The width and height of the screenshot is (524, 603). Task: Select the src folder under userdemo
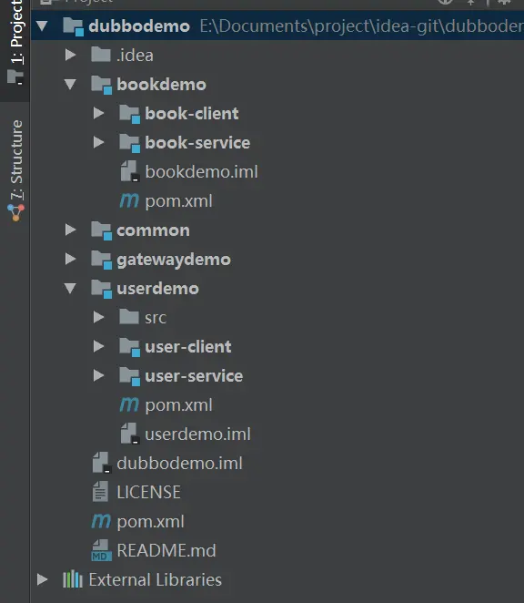coord(156,318)
